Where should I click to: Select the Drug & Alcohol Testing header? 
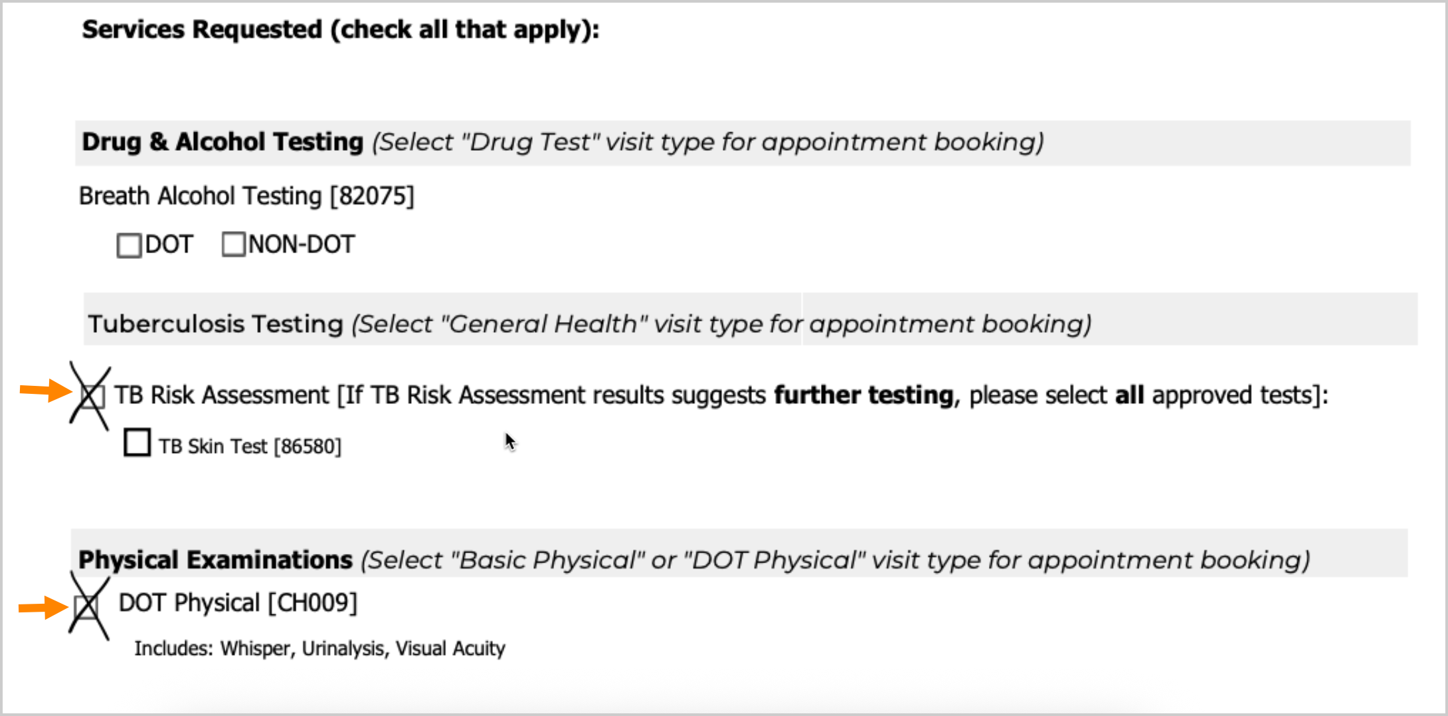pyautogui.click(x=223, y=142)
